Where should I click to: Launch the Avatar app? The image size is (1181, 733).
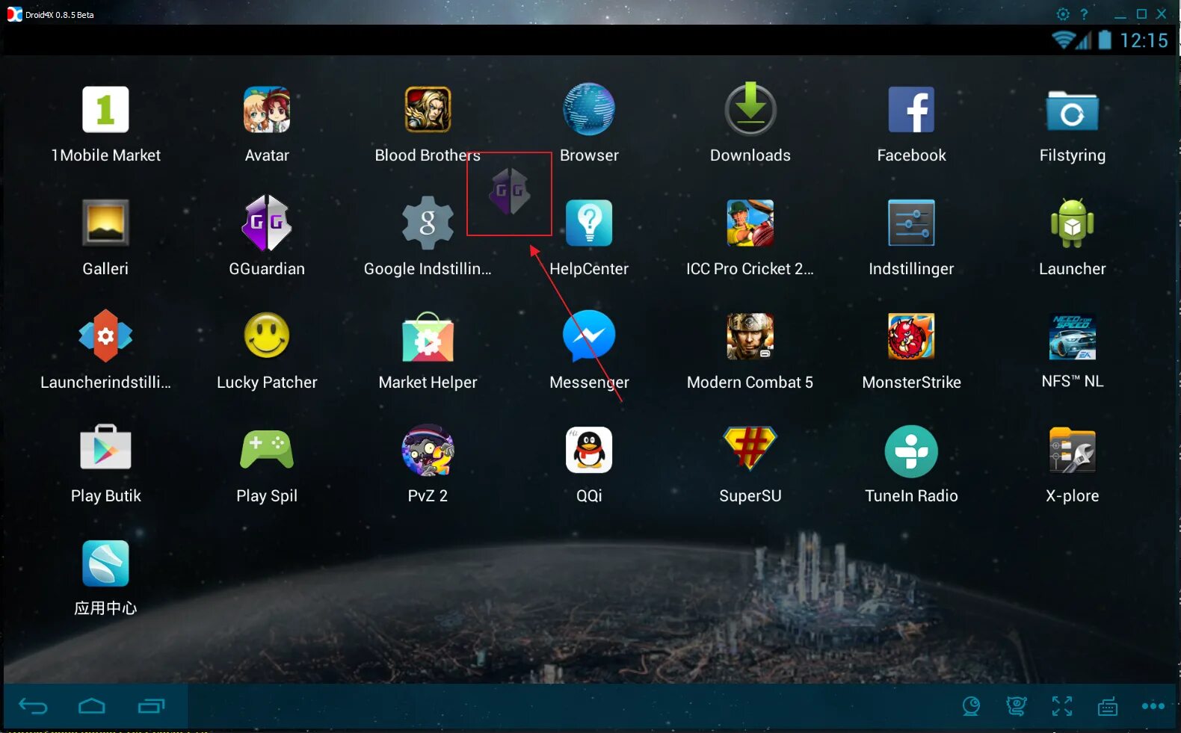point(267,110)
